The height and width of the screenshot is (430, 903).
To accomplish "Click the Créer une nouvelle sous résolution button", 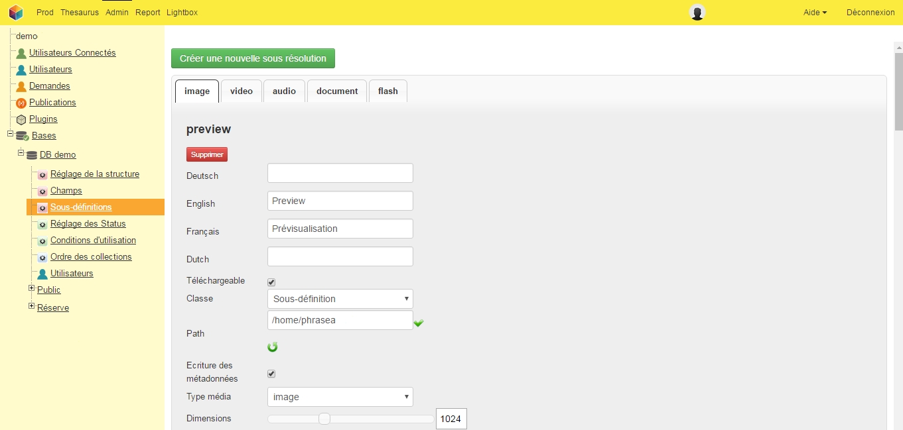I will [x=253, y=58].
